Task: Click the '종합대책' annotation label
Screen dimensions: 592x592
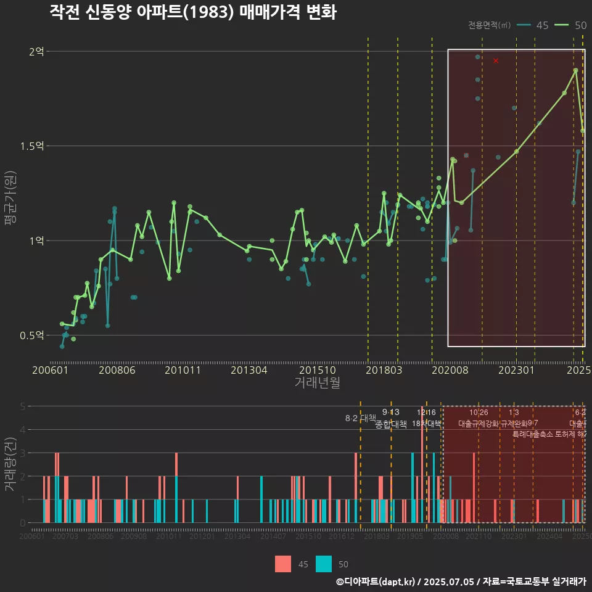Action: 391,424
